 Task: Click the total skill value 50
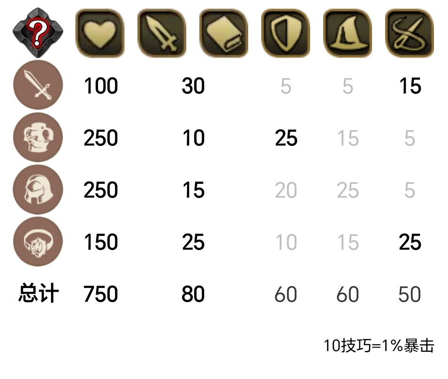coord(410,294)
